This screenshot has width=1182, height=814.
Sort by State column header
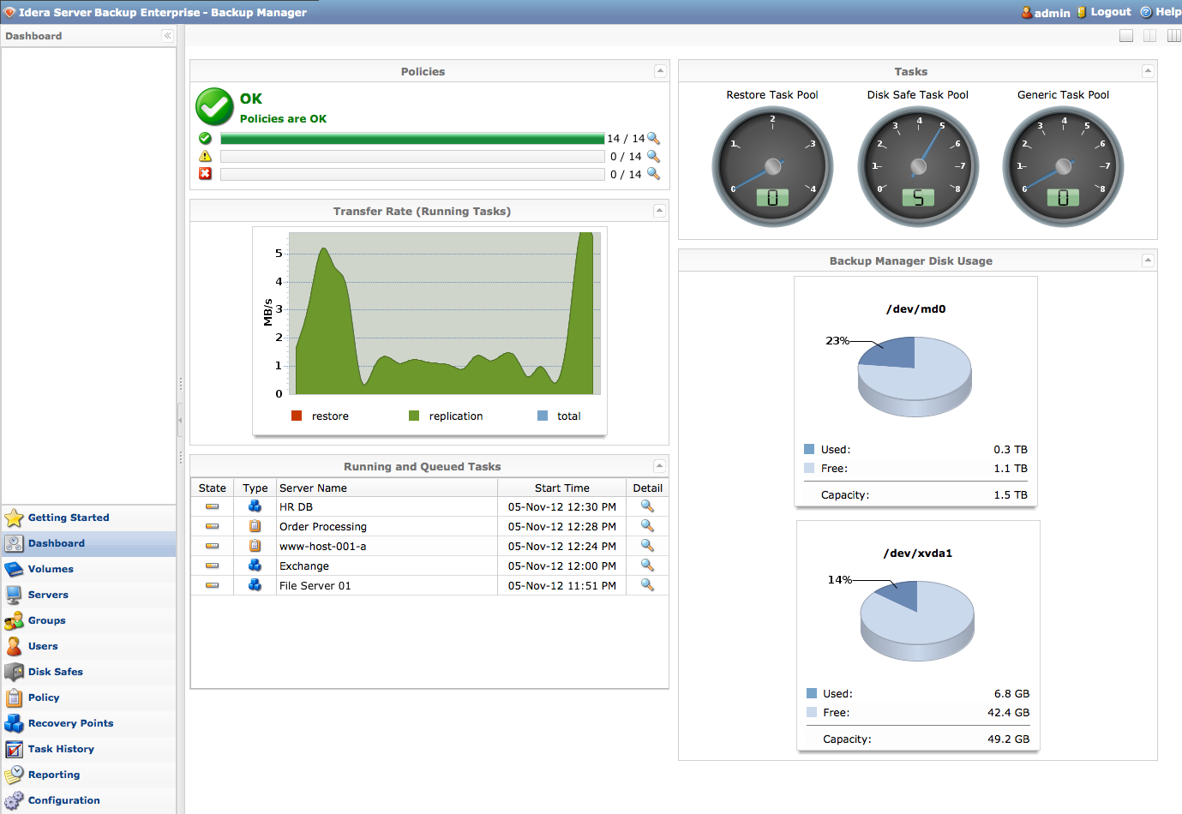tap(212, 488)
